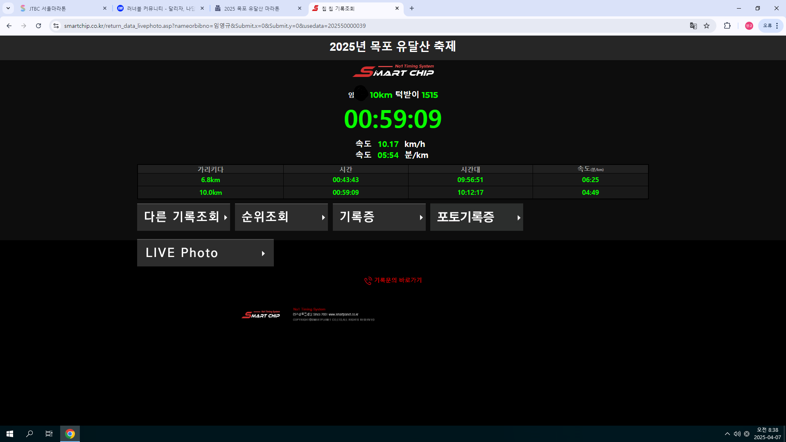The height and width of the screenshot is (442, 786).
Task: Open Windows search magnifier in taskbar
Action: point(29,433)
